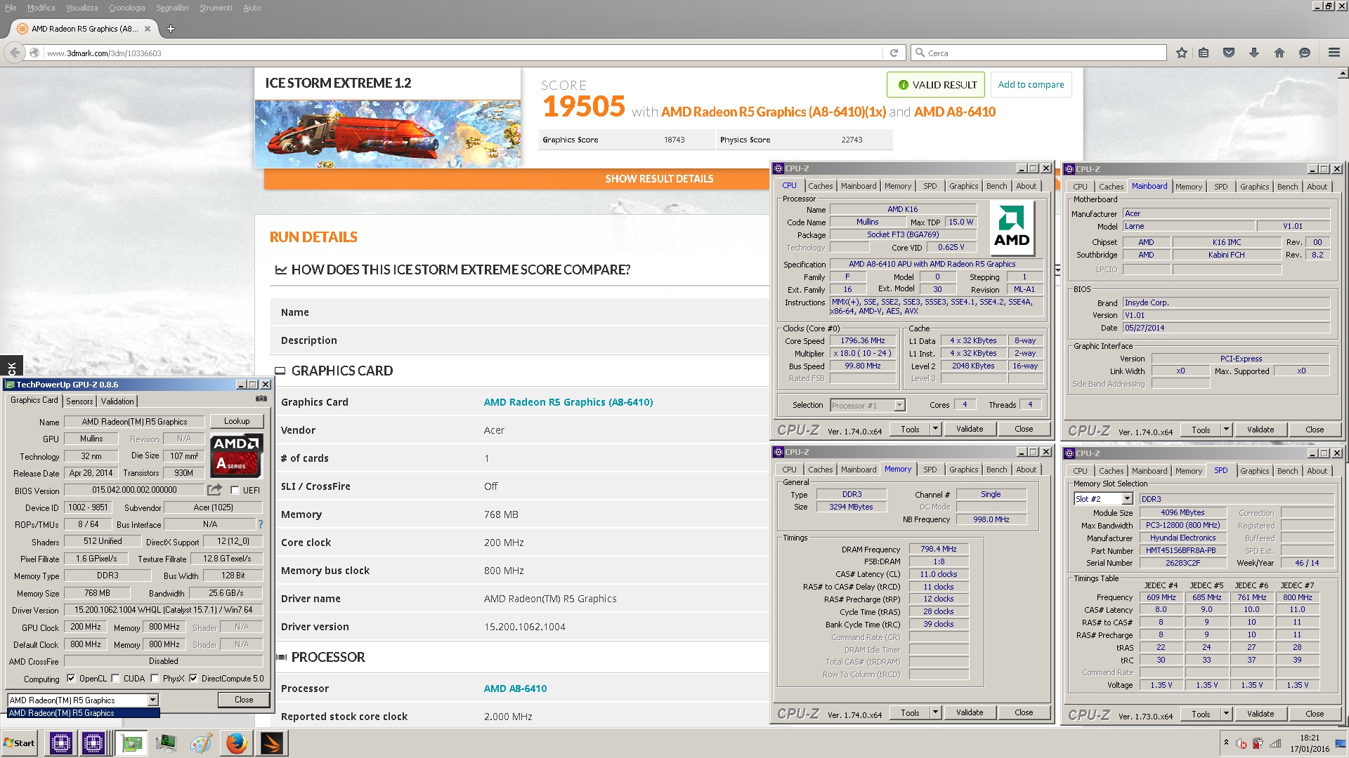Screen dimensions: 1349x758
Task: Open the 3DMark orange icon in taskbar
Action: coord(272,743)
